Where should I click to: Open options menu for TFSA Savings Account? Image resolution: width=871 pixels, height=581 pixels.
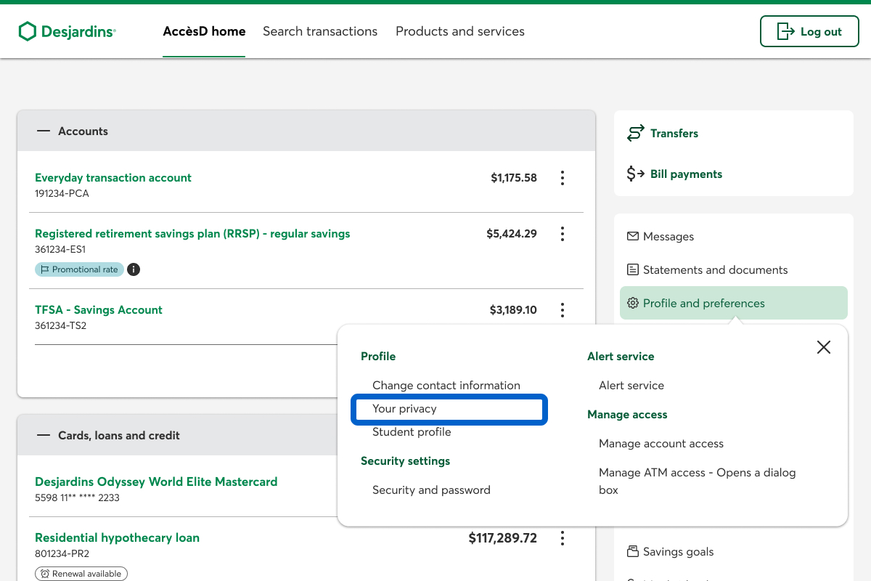[563, 310]
